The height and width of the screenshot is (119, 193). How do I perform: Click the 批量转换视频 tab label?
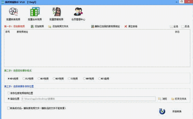tap(13, 19)
